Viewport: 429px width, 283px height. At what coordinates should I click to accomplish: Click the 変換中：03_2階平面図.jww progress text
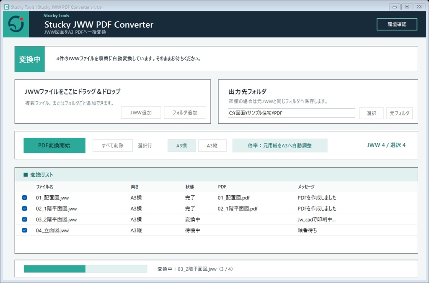[x=195, y=269]
